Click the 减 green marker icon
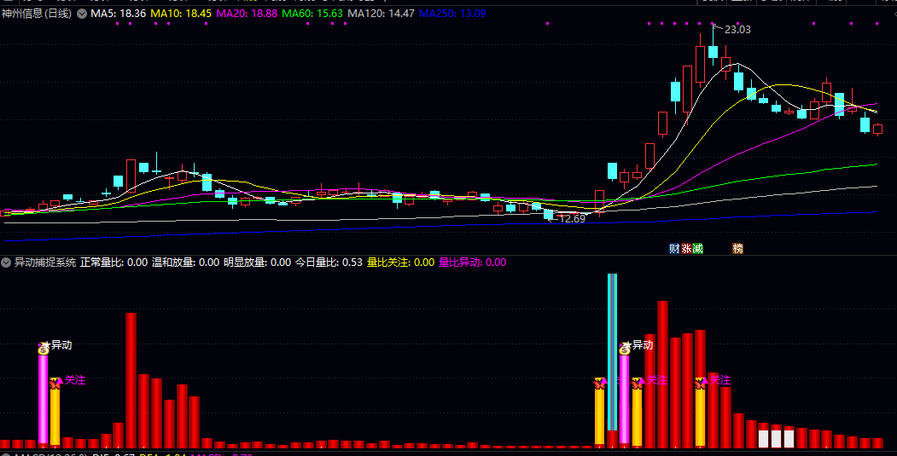 (x=697, y=249)
